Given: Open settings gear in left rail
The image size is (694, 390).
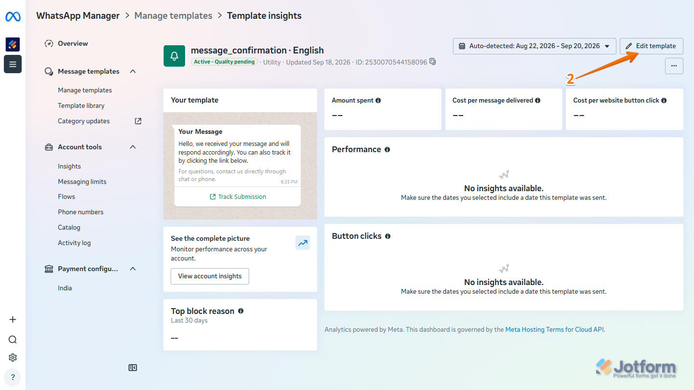Looking at the screenshot, I should 13,357.
